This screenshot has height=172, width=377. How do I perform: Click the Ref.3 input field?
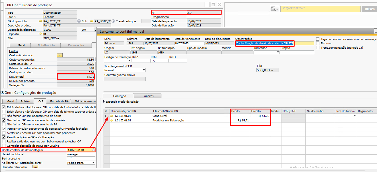click(178, 61)
